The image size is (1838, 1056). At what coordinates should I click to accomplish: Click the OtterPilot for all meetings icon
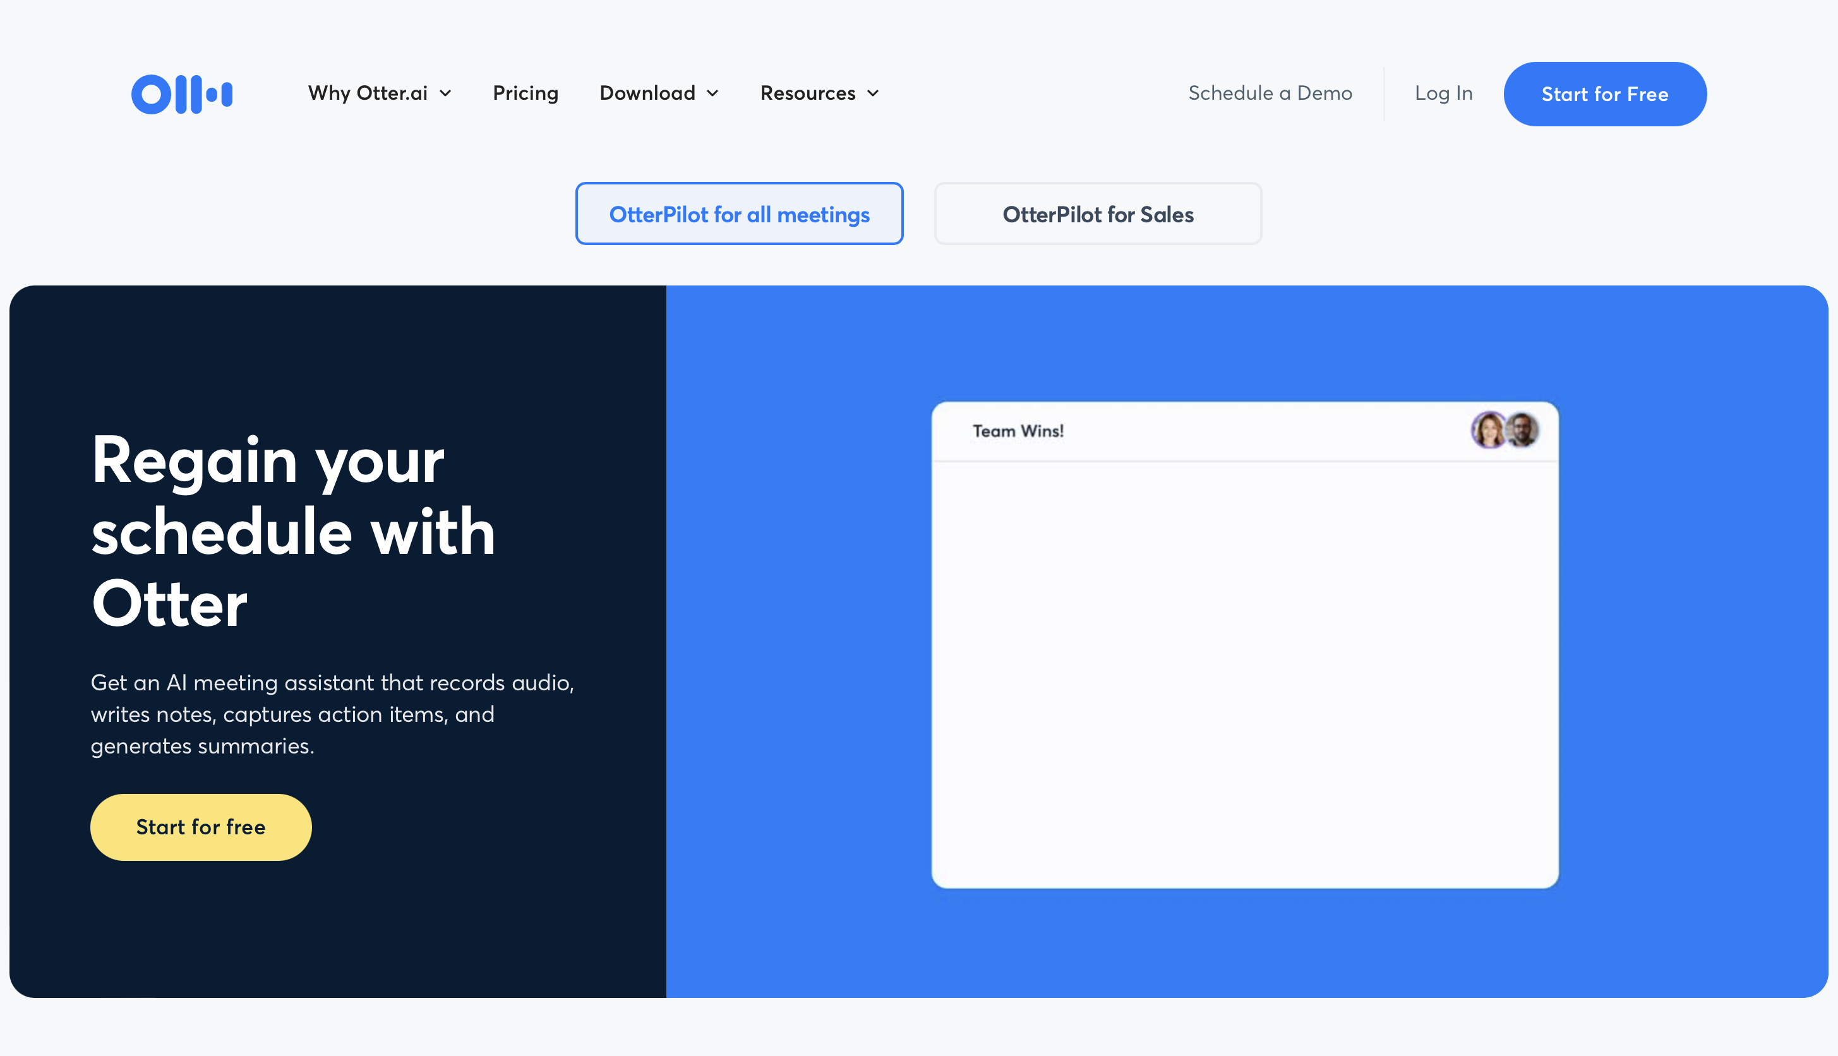click(x=738, y=213)
